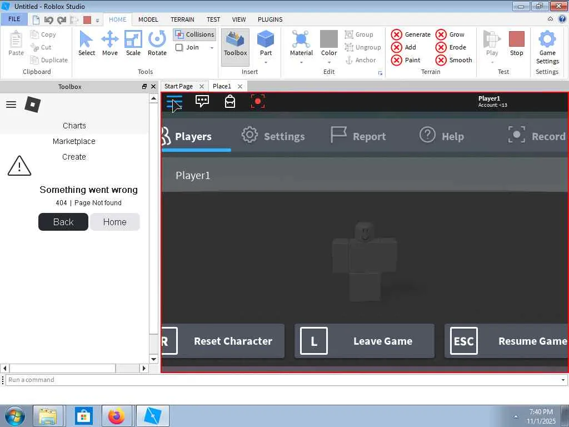Click the Home button in Toolbox
This screenshot has height=427, width=569.
(x=114, y=222)
